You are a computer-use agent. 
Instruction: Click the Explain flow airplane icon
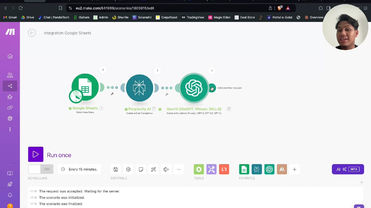[x=166, y=169]
